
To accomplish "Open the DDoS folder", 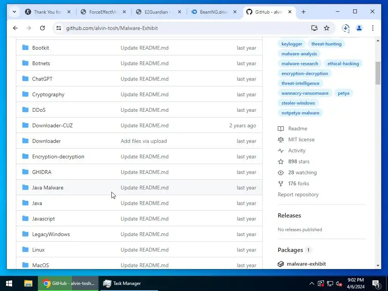I will [39, 110].
